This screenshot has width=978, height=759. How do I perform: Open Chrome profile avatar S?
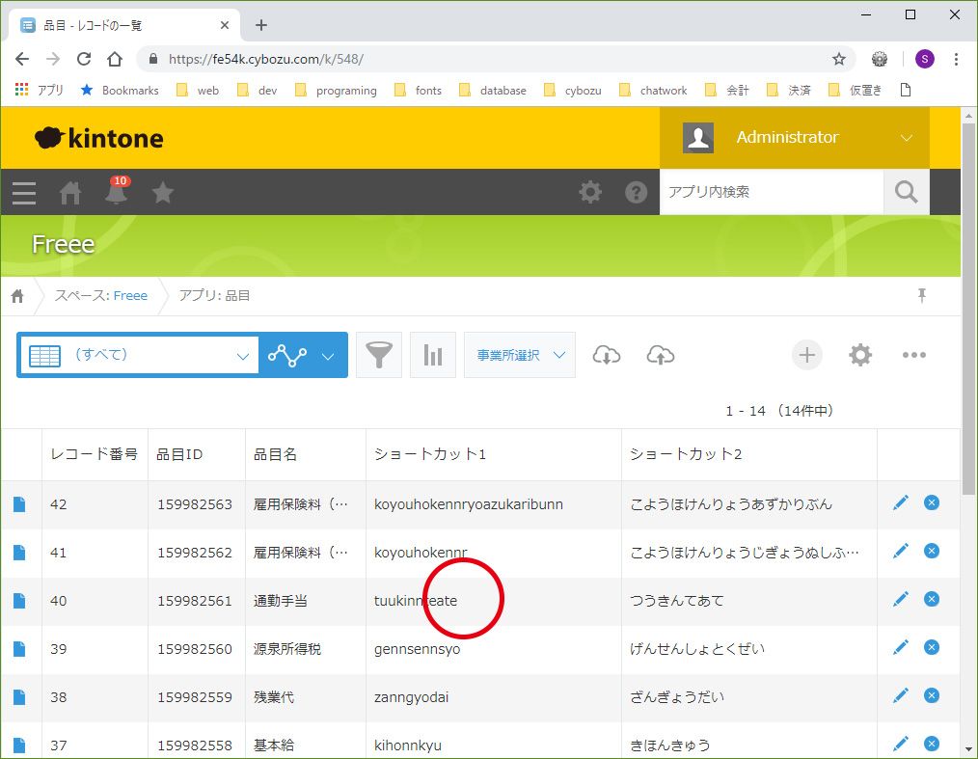[x=925, y=59]
